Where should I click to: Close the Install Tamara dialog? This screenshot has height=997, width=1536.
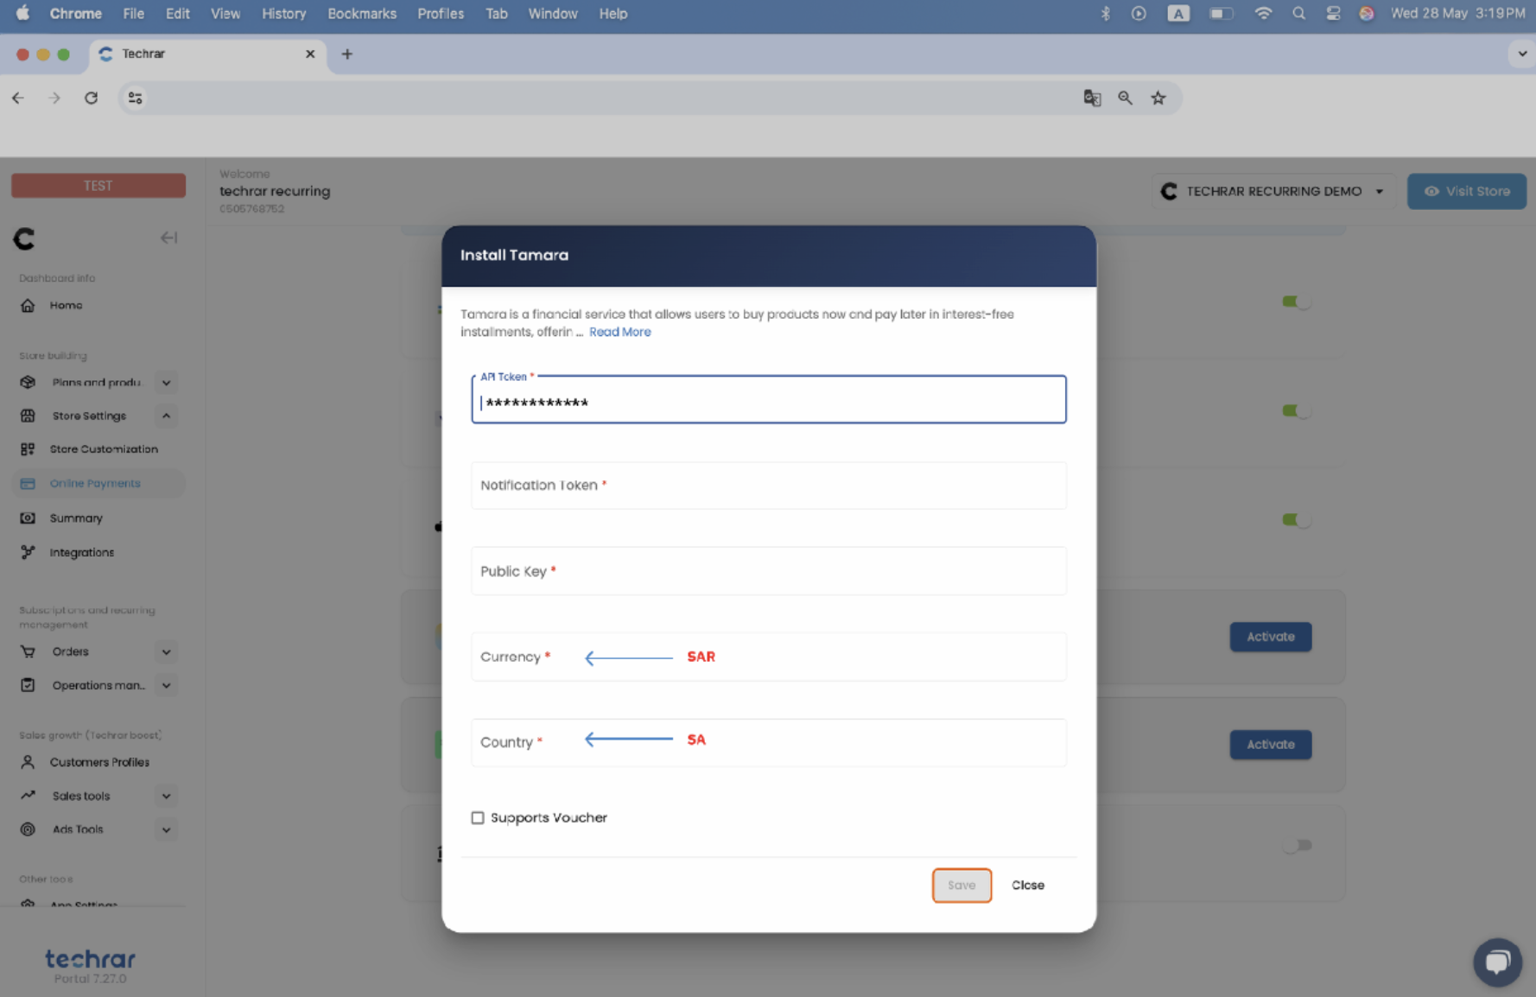pyautogui.click(x=1028, y=886)
